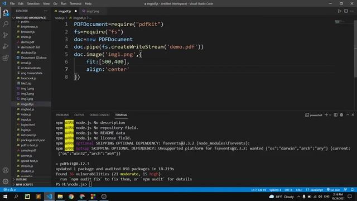
Task: Change indentation setting Spaces: 4
Action: [x=275, y=190]
